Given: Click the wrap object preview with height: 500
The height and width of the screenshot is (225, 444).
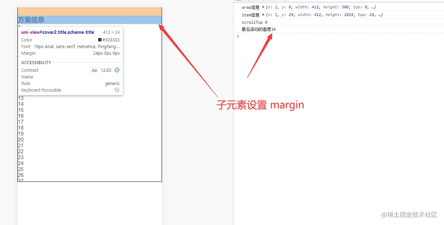Looking at the screenshot, I should pyautogui.click(x=321, y=7).
